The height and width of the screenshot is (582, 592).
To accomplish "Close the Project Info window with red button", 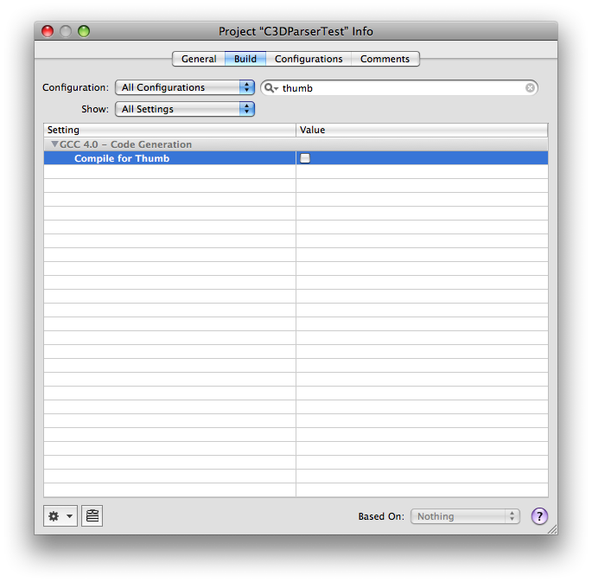I will point(48,31).
